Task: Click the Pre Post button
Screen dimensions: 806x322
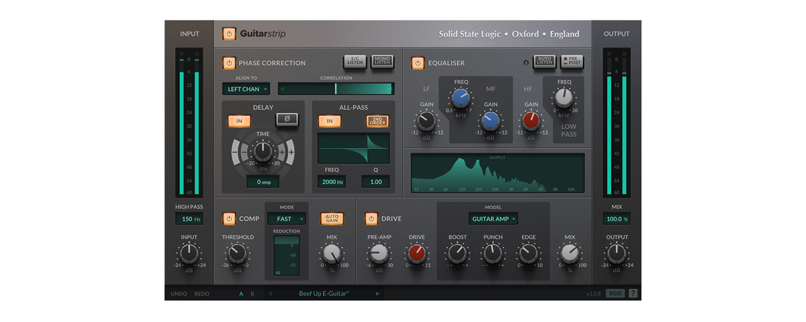Action: [572, 62]
